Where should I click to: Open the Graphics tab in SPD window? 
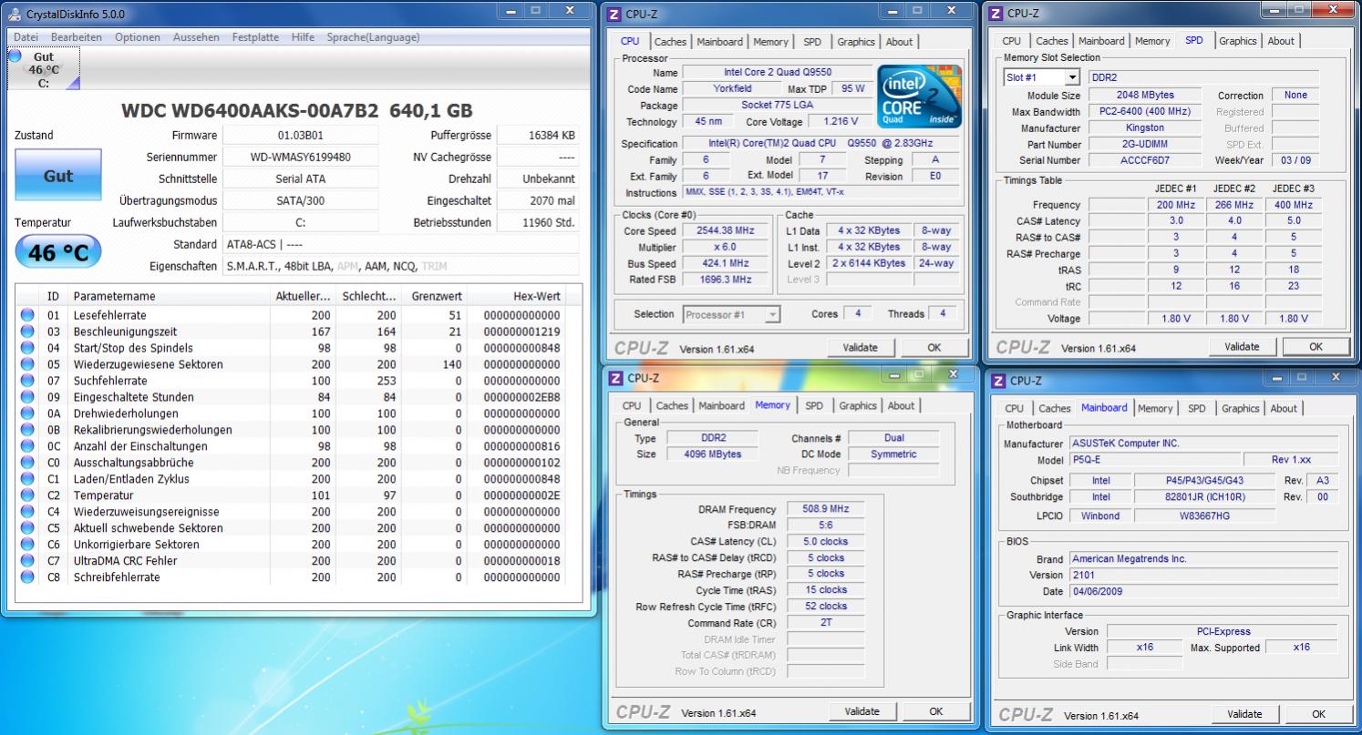(x=1237, y=41)
